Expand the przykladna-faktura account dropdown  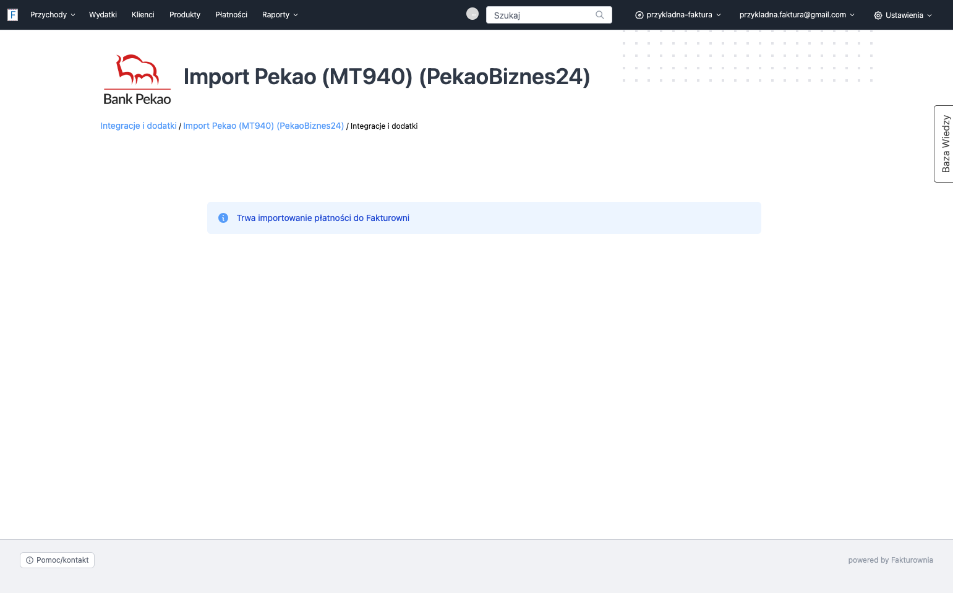678,15
